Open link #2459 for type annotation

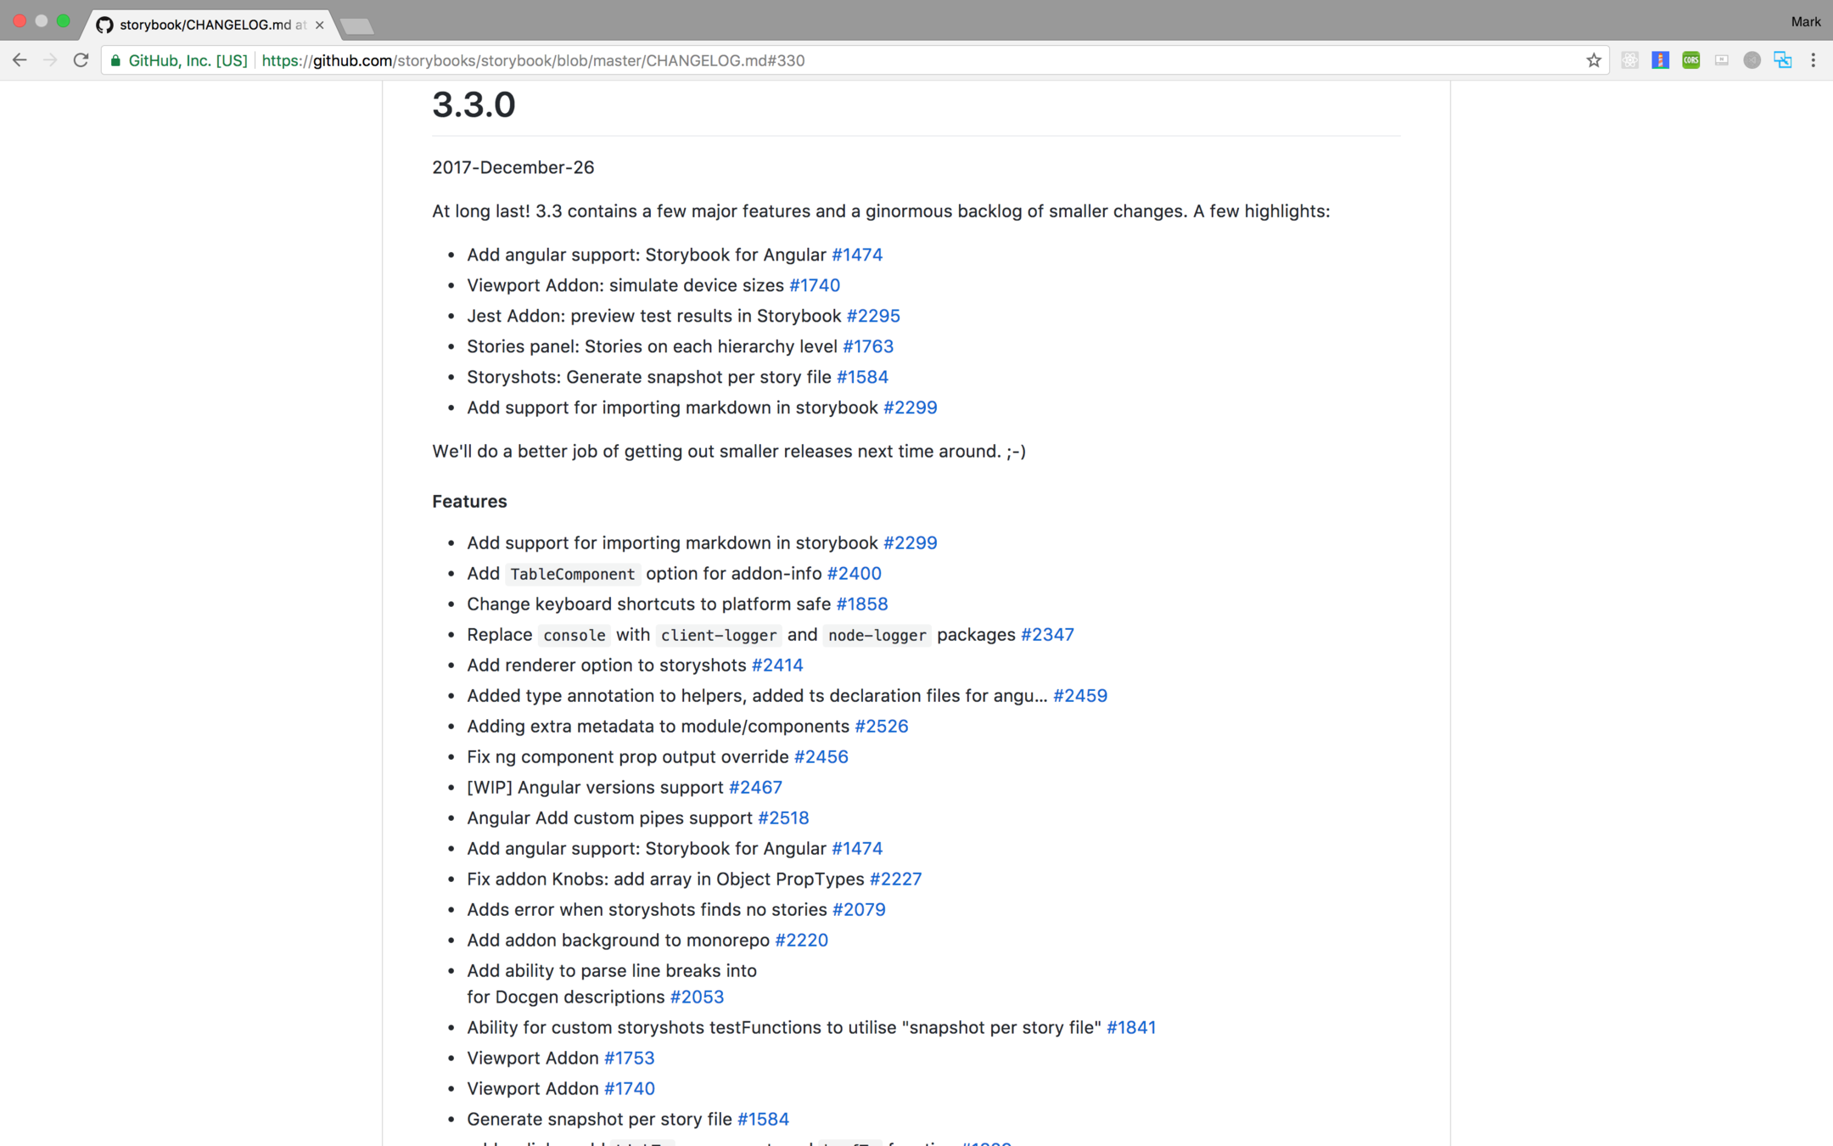click(x=1079, y=696)
